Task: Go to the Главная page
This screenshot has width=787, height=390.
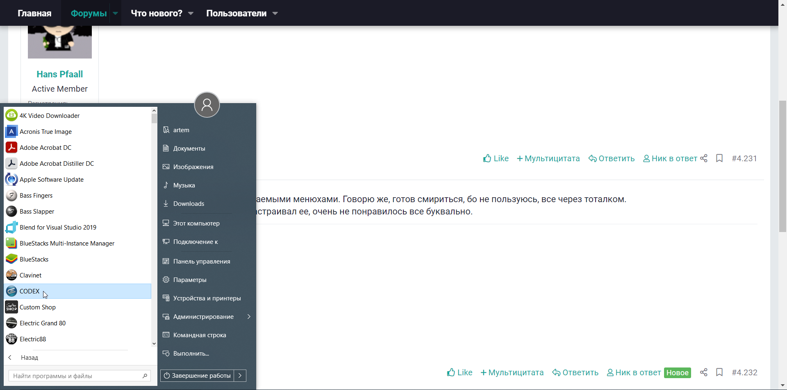Action: 34,13
